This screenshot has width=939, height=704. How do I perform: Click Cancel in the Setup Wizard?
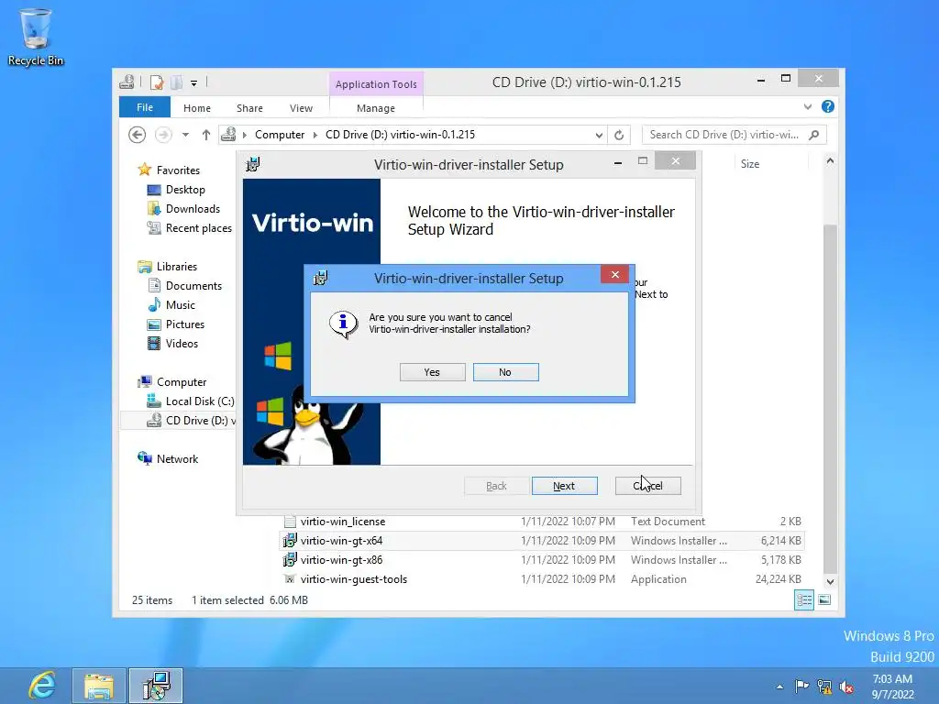tap(648, 486)
